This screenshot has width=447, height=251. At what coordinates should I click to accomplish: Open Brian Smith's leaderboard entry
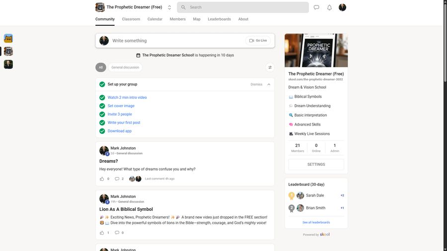point(316,208)
